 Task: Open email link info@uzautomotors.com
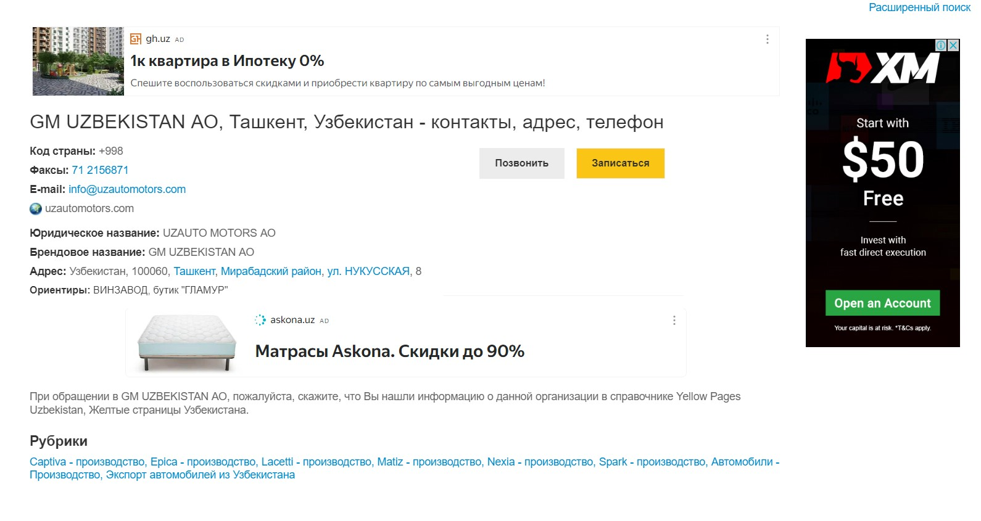tap(127, 189)
